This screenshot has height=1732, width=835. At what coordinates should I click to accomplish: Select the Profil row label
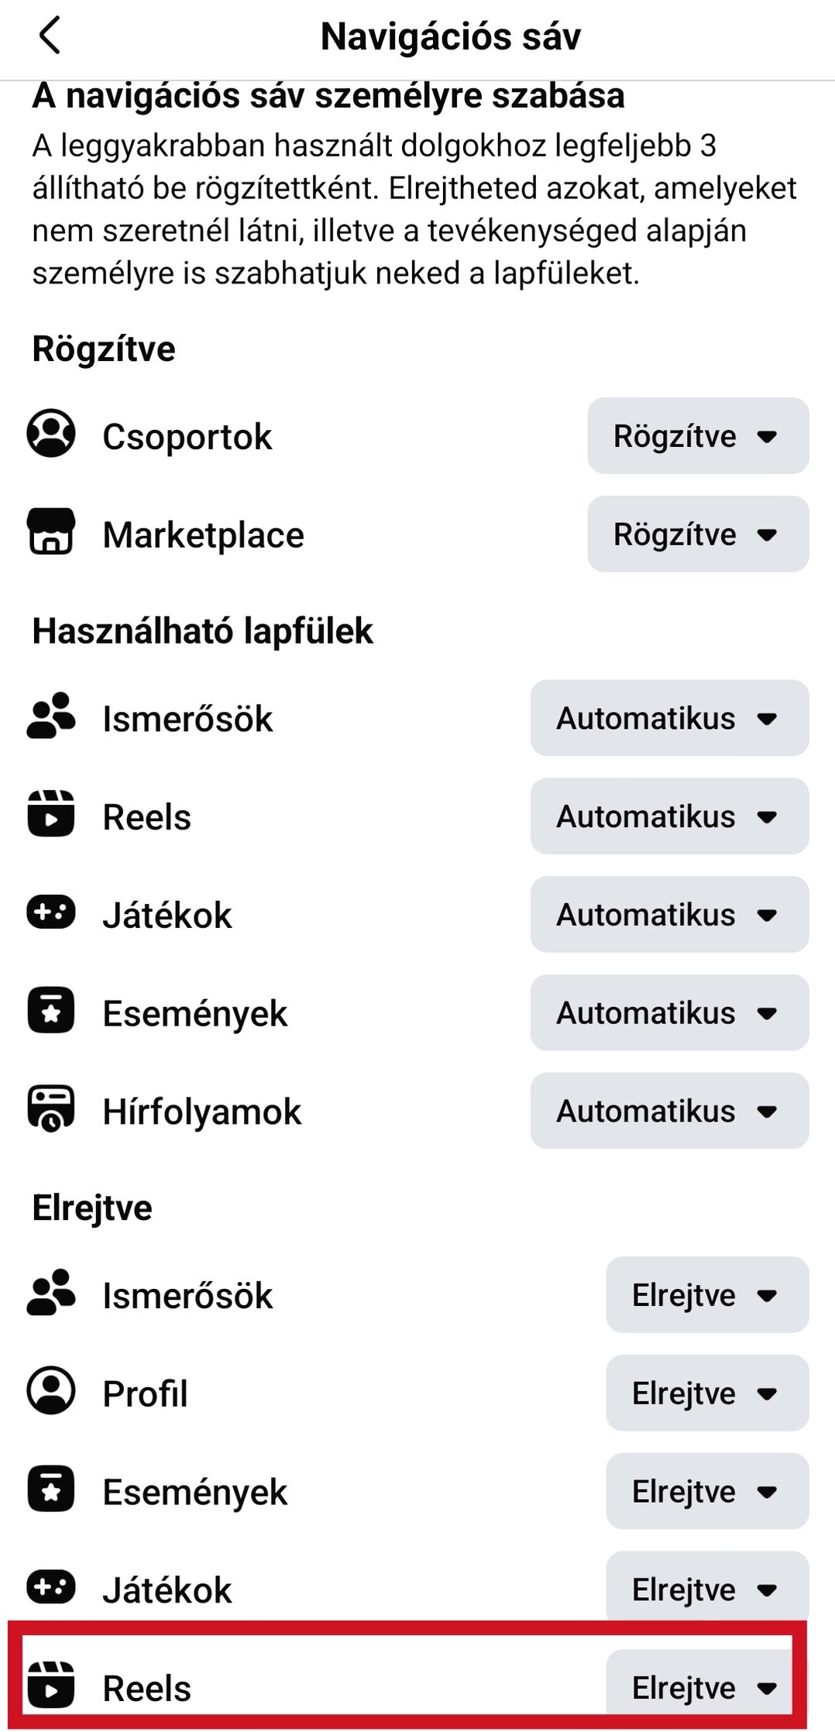[x=146, y=1394]
